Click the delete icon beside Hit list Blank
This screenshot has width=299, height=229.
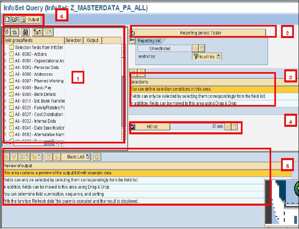point(235,127)
